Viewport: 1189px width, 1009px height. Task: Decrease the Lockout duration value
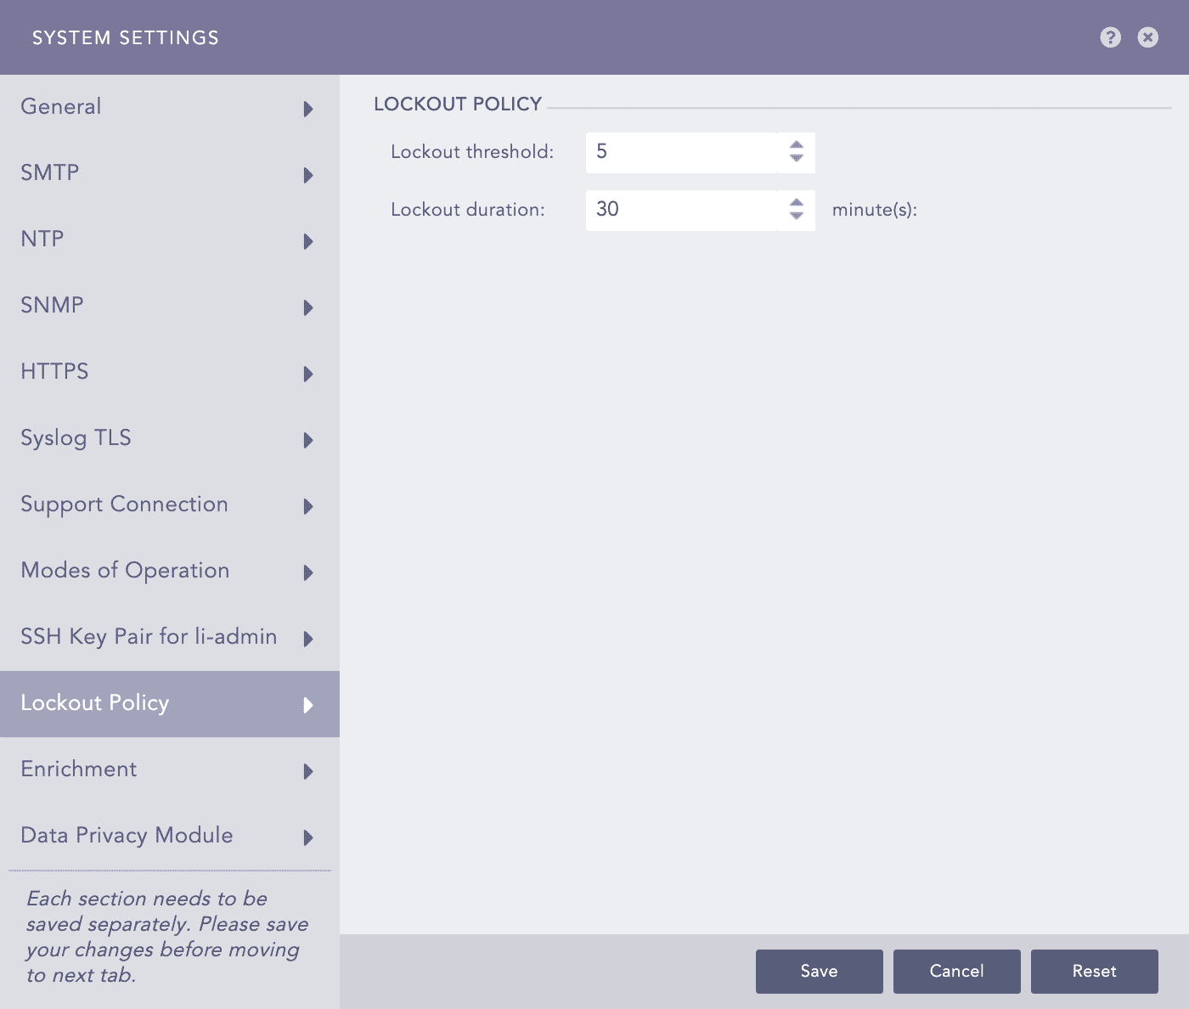coord(796,217)
